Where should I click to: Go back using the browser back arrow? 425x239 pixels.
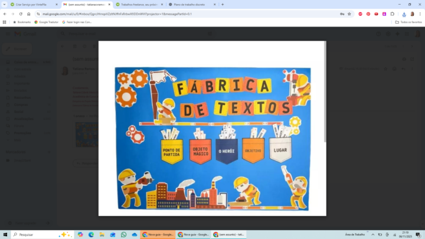point(5,14)
